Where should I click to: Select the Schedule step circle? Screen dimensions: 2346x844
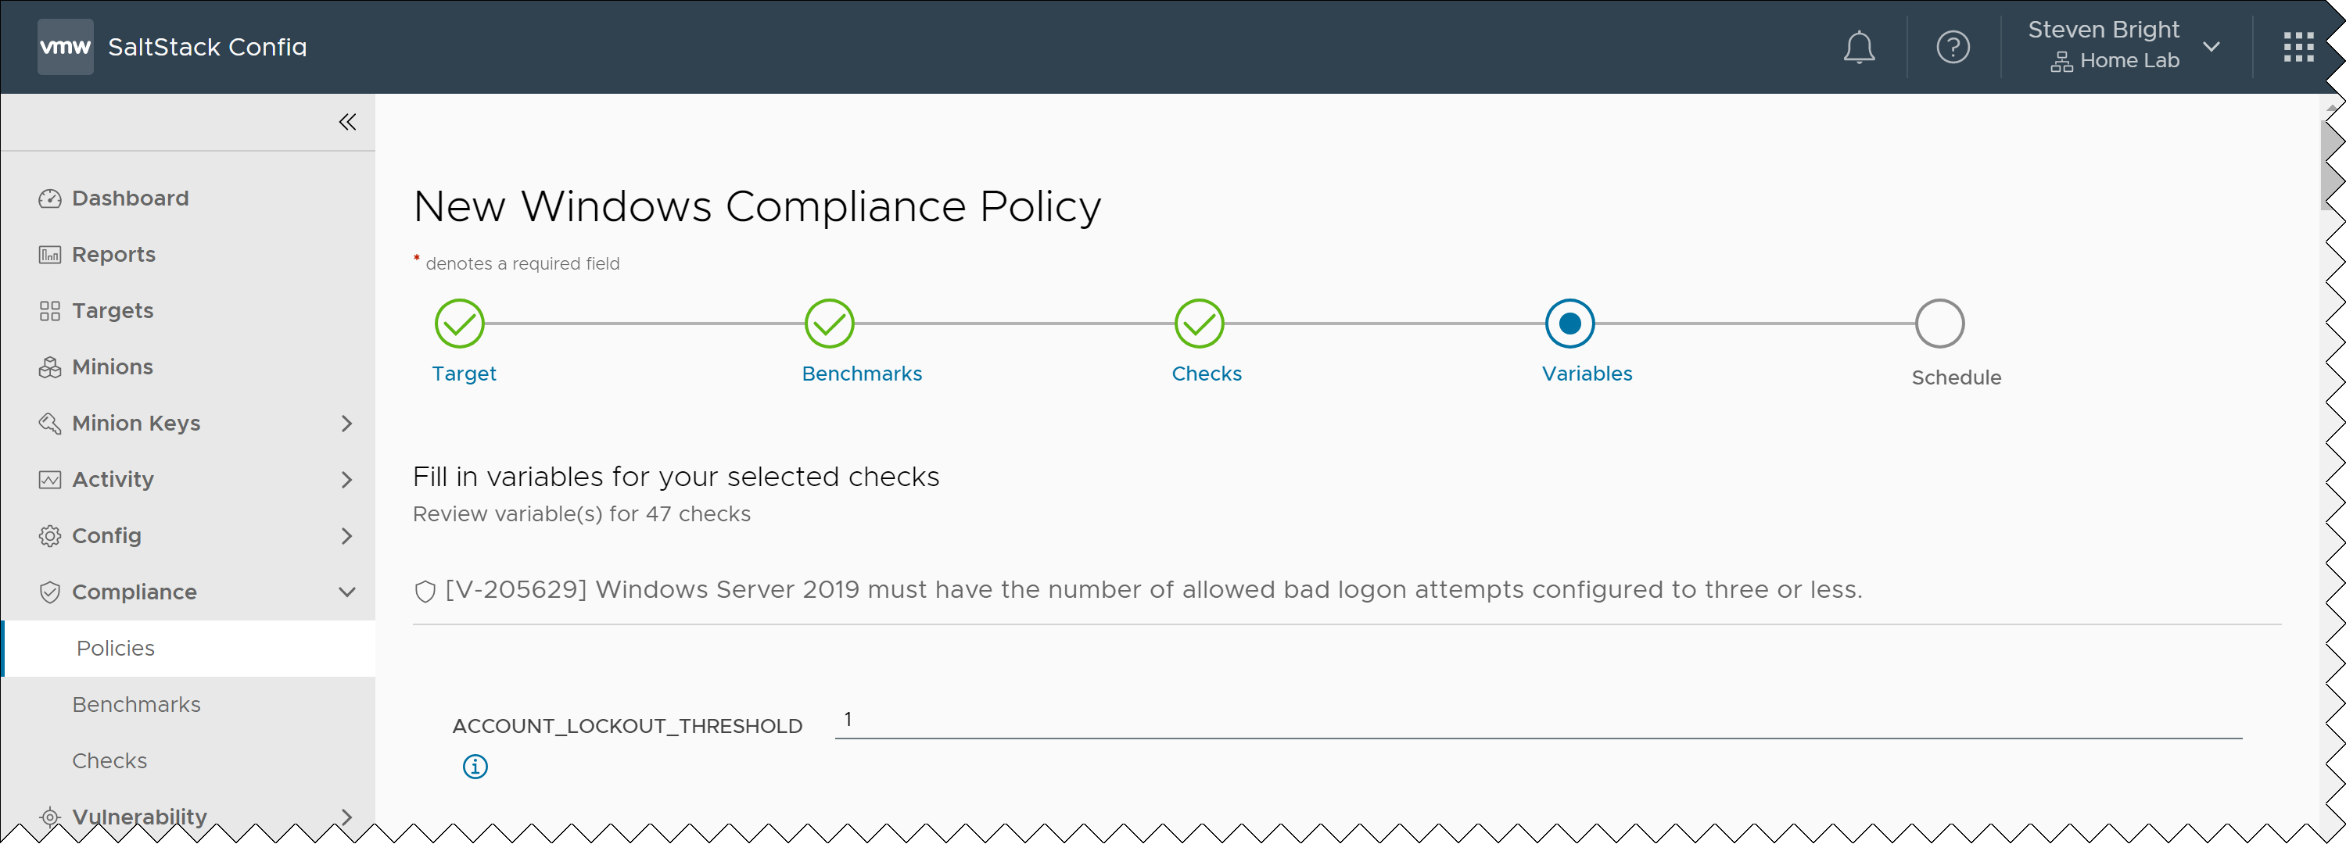pos(1939,324)
